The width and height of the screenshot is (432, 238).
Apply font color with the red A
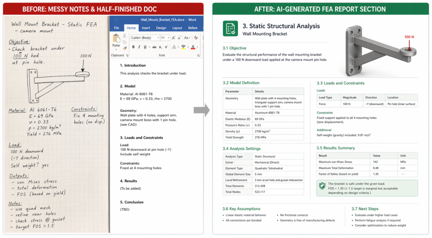[x=193, y=46]
